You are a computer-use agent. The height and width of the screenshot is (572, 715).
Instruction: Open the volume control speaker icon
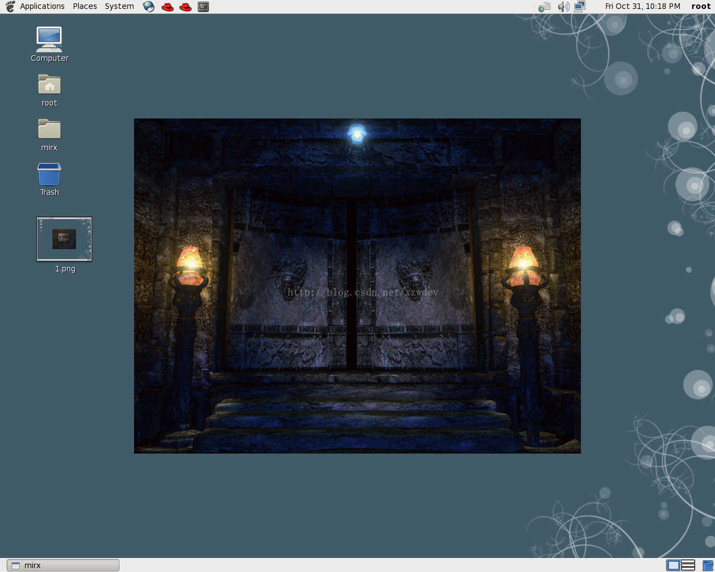(x=564, y=7)
